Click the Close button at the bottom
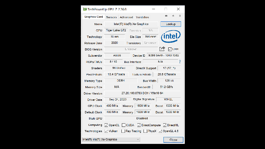The height and width of the screenshot is (149, 265). click(x=173, y=140)
